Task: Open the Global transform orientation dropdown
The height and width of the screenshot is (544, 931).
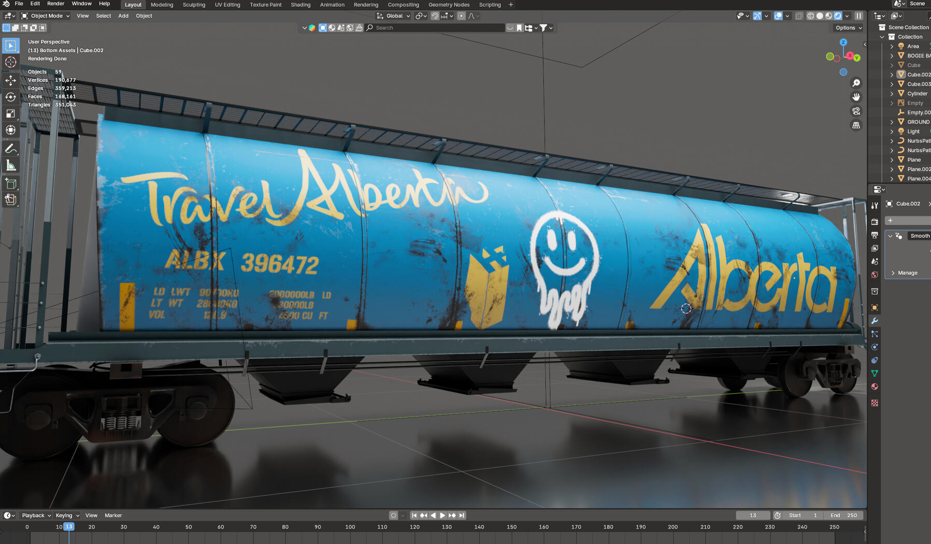Action: tap(393, 16)
